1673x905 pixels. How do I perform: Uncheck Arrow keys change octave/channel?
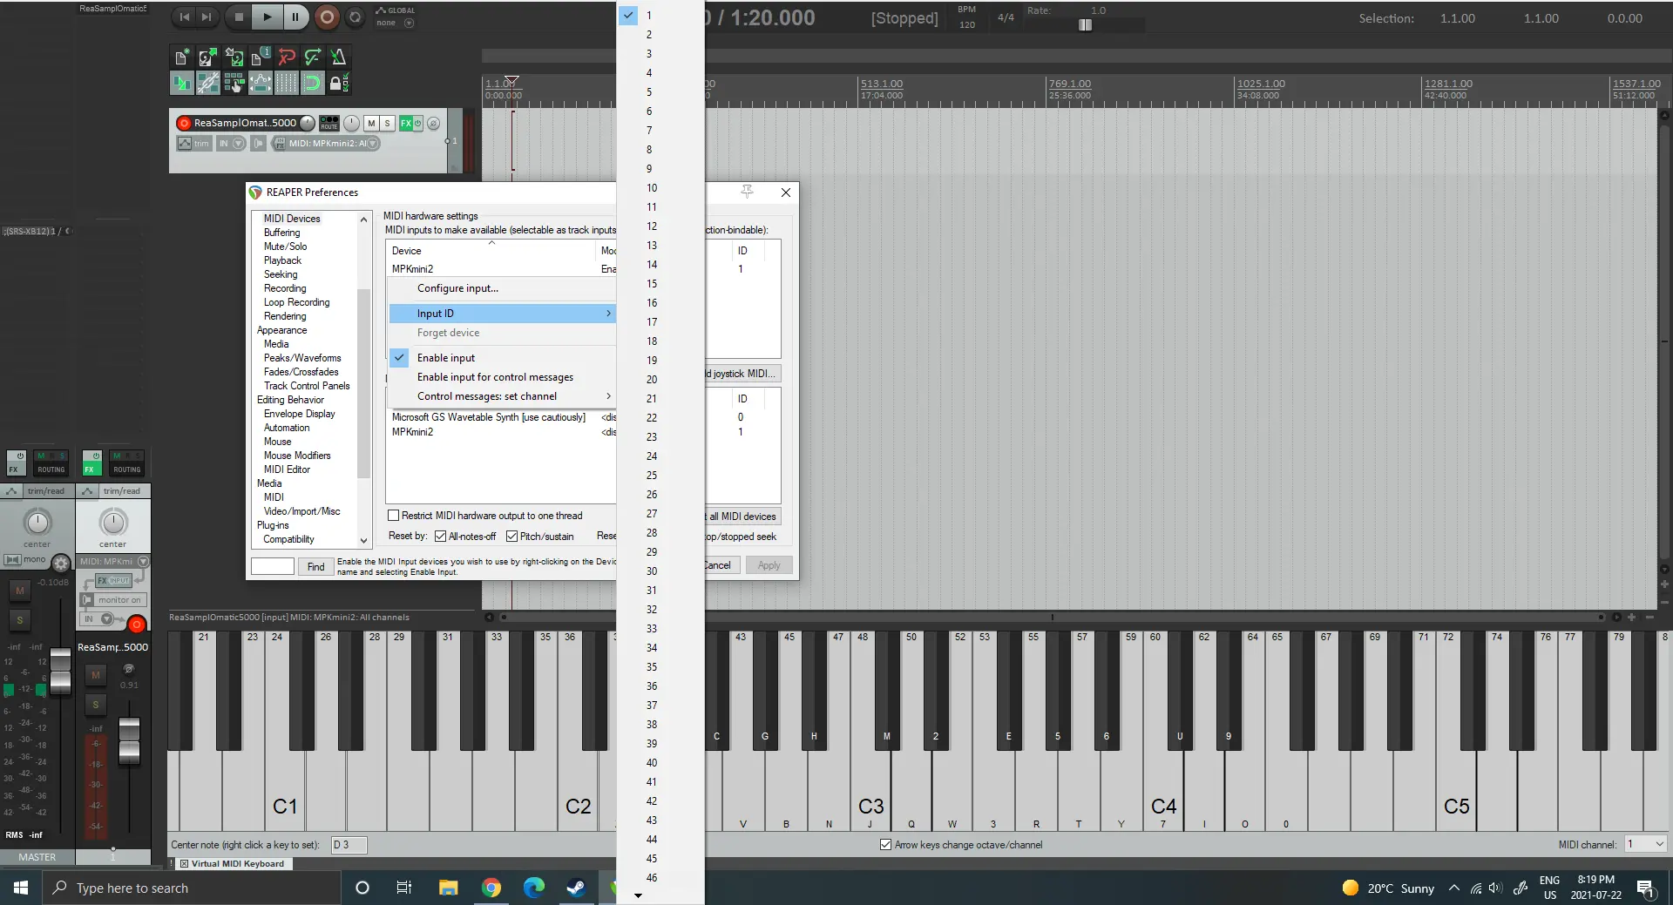tap(886, 845)
